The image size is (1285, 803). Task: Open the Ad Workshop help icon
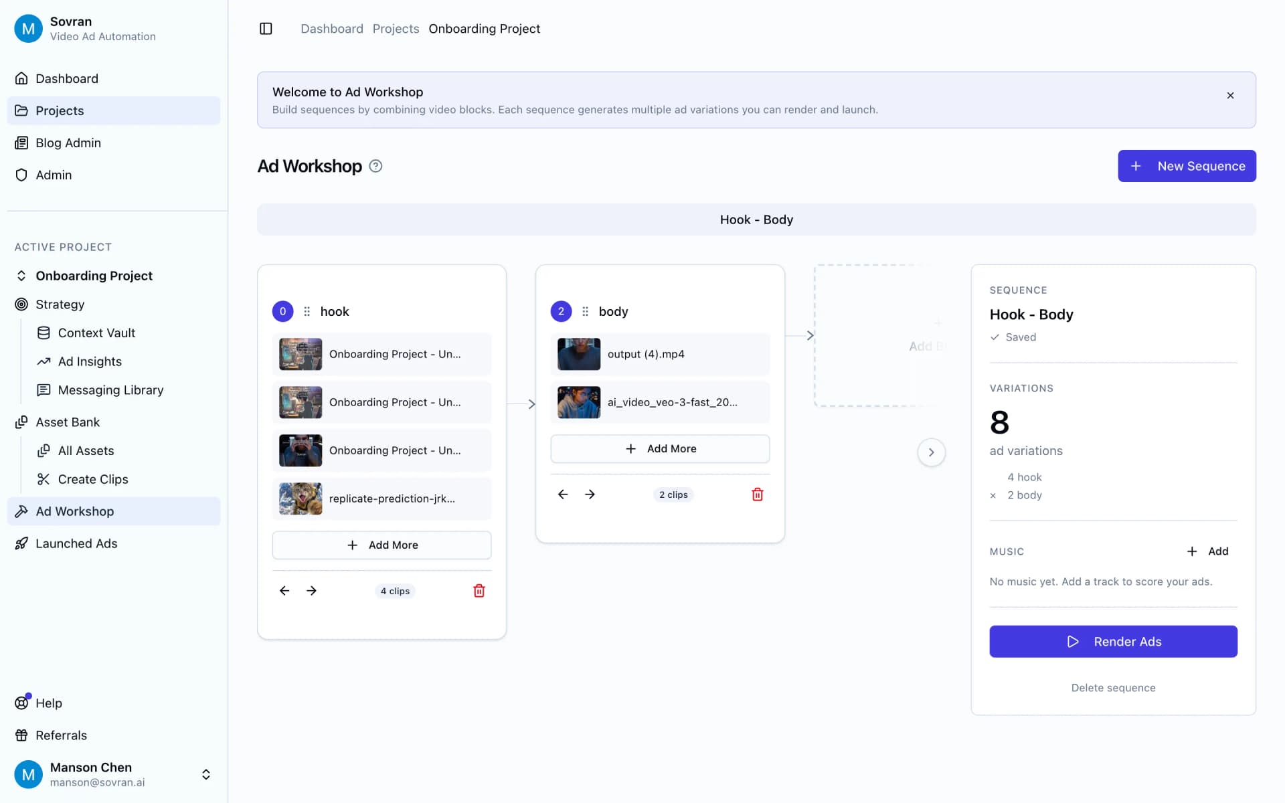tap(375, 166)
